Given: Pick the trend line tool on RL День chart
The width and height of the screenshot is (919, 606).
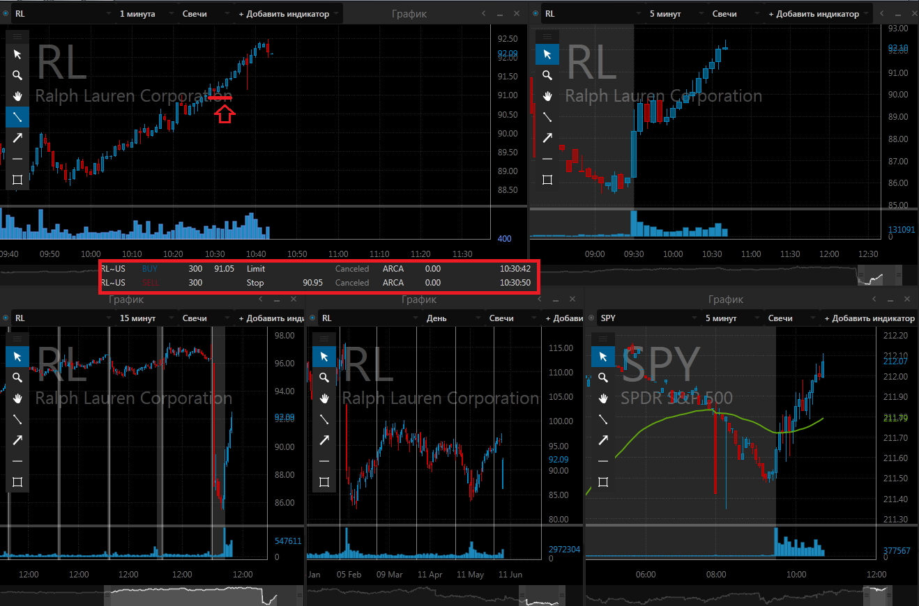Looking at the screenshot, I should click(324, 419).
